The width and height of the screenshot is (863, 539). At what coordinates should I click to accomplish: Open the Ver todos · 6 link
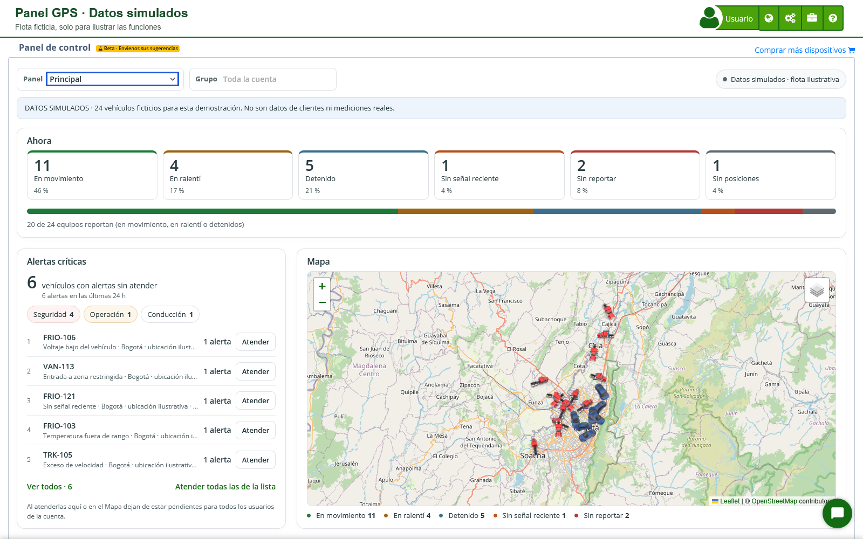point(50,487)
